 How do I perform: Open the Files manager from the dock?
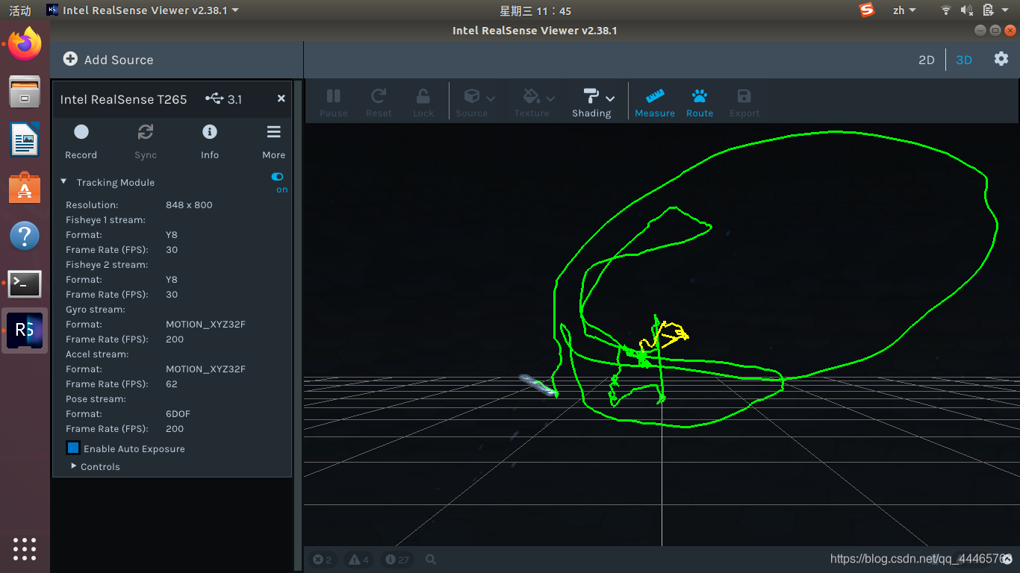(x=25, y=92)
